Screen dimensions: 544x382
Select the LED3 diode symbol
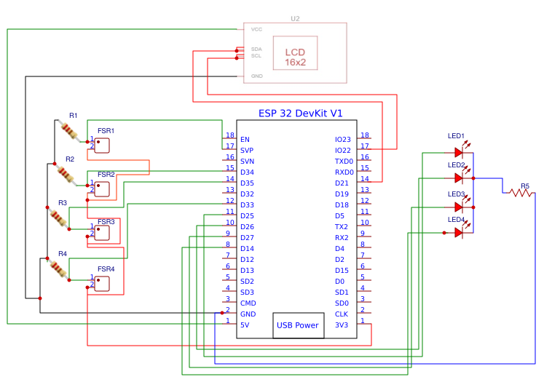[x=459, y=207]
